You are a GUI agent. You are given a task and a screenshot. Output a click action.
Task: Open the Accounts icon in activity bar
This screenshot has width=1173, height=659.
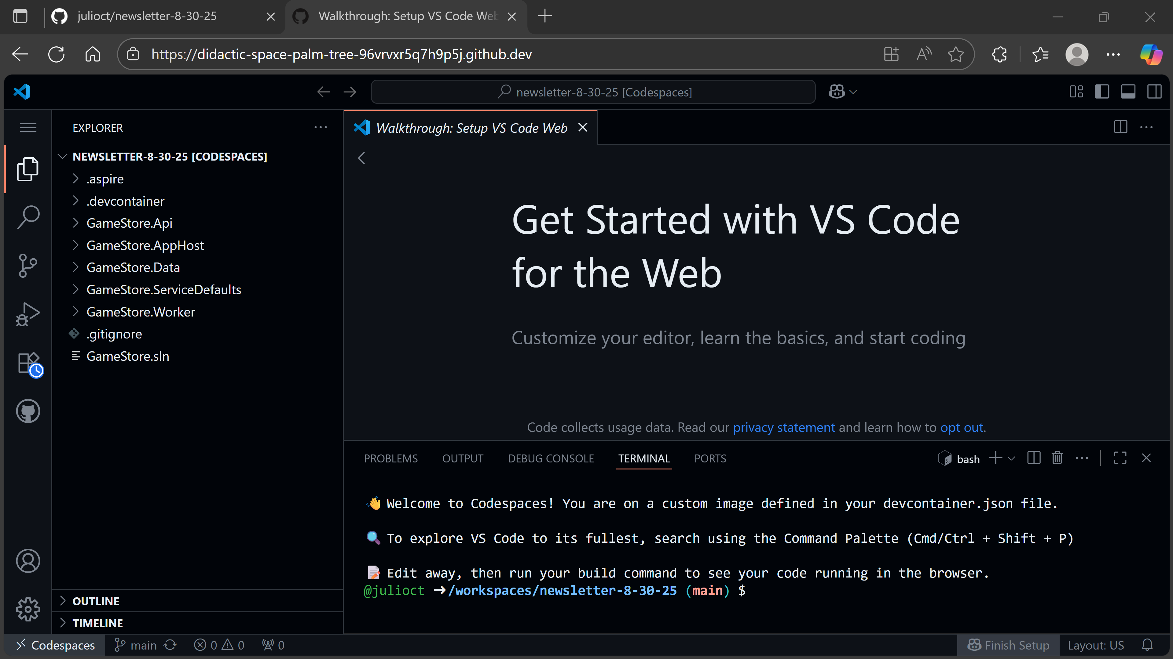click(x=28, y=561)
